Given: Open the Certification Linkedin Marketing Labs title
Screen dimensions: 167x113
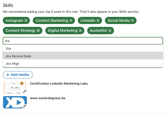Looking at the screenshot, I should [x=59, y=84].
